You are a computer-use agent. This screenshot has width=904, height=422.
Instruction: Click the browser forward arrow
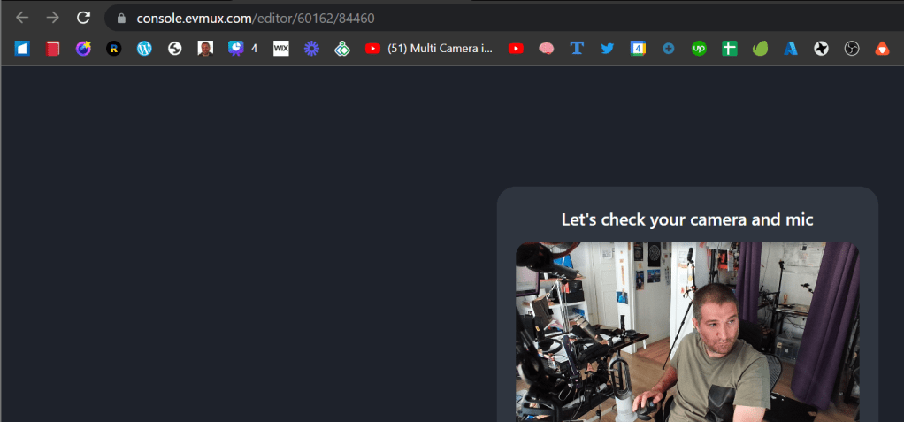point(53,18)
